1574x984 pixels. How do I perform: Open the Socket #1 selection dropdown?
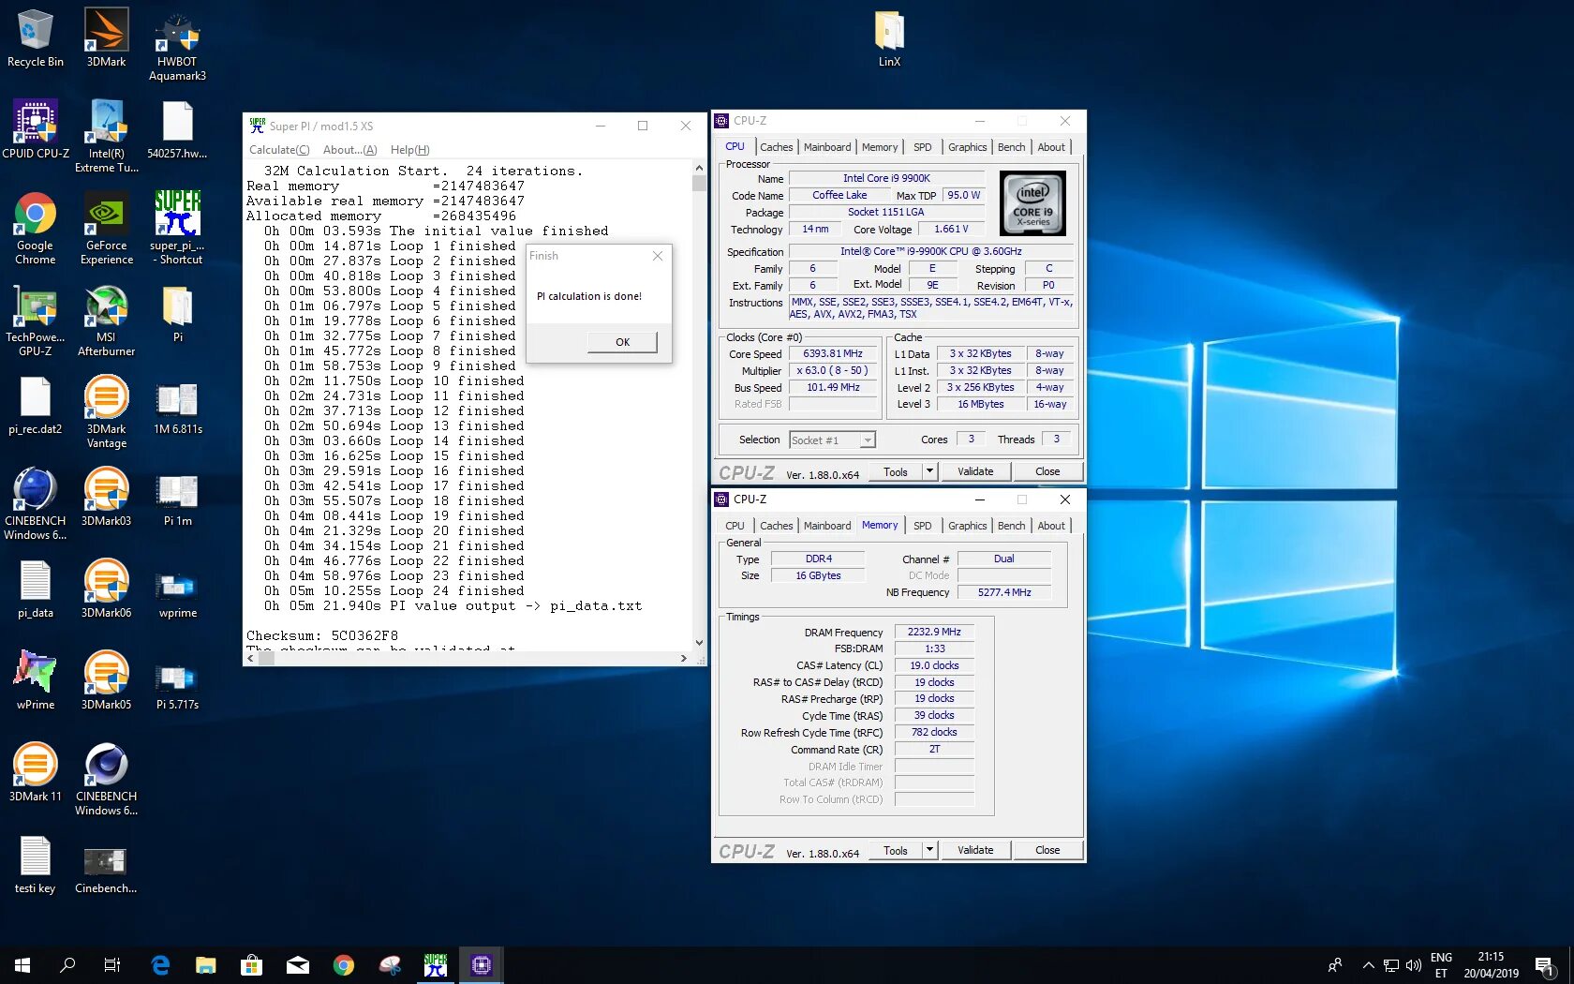832,440
